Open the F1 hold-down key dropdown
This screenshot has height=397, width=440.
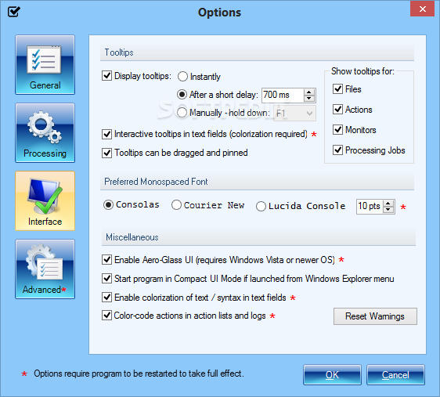[294, 114]
